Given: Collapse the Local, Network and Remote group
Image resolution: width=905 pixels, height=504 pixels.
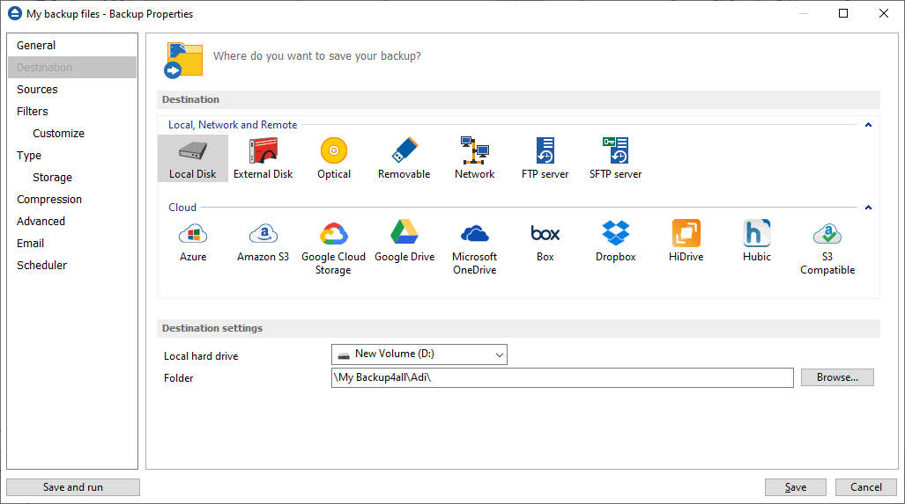Looking at the screenshot, I should click(x=868, y=125).
